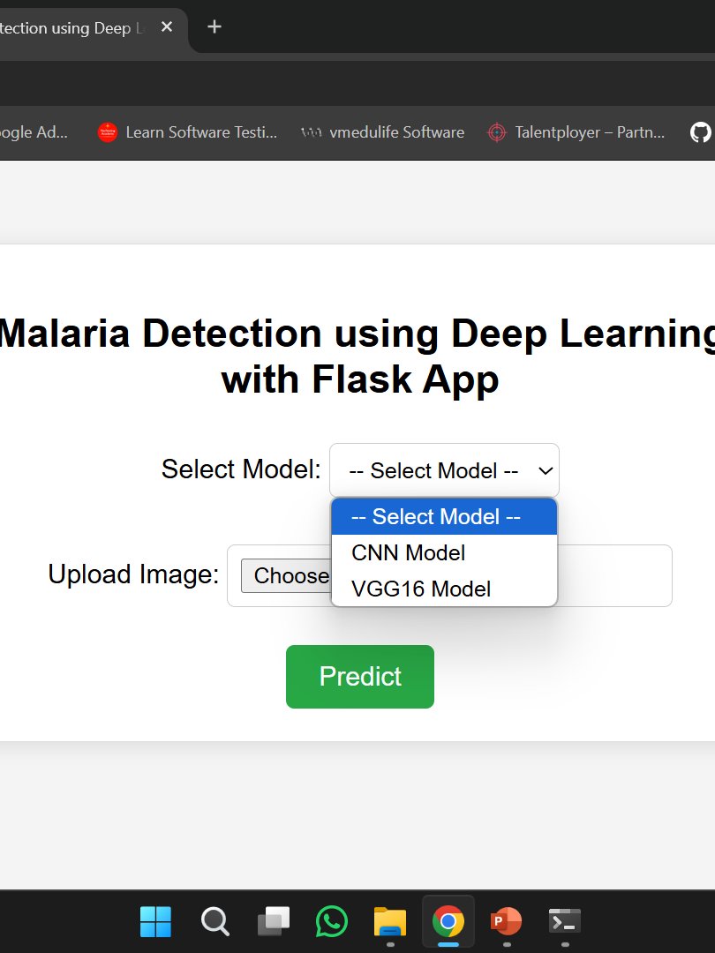
Task: Open GitHub from the bookmarks bar icon
Action: tap(700, 131)
